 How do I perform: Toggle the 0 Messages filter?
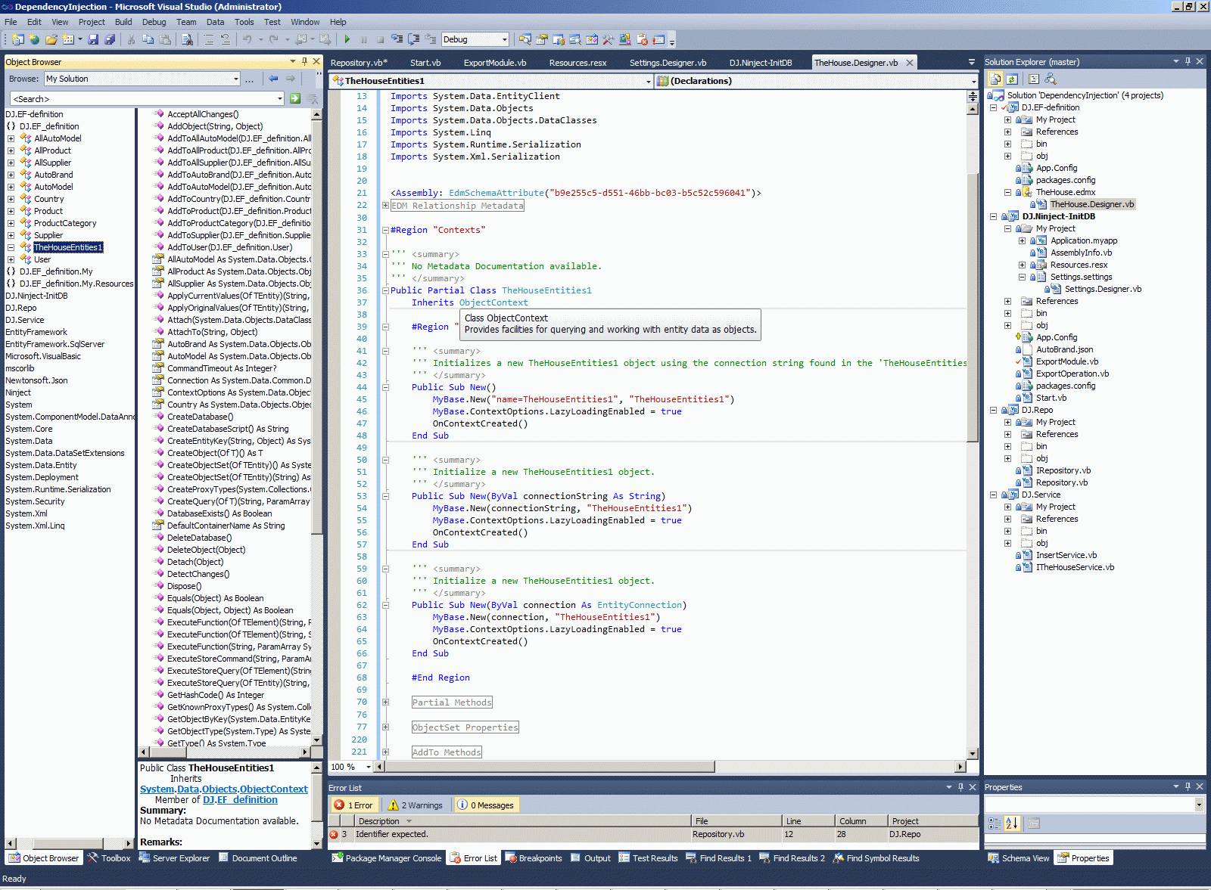click(485, 805)
